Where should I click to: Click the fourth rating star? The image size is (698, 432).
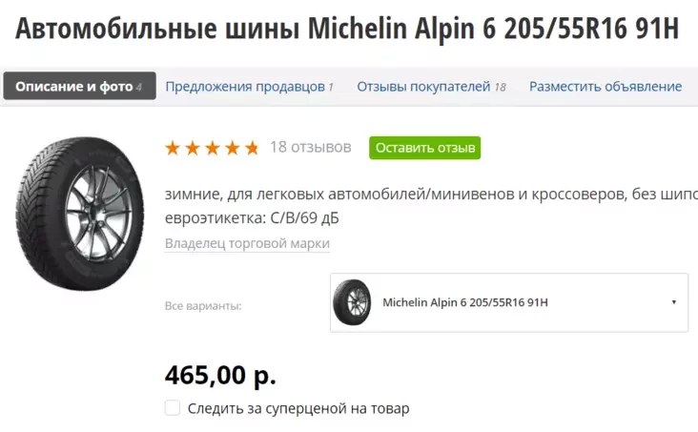click(233, 148)
